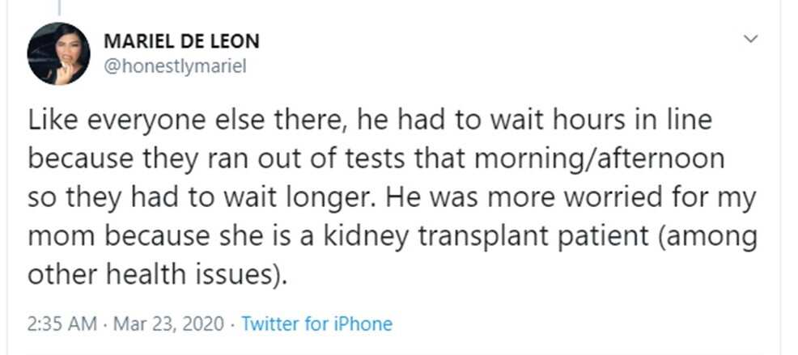Click the phrase "wait hours in line"
Image resolution: width=798 pixels, height=355 pixels.
[x=581, y=121]
